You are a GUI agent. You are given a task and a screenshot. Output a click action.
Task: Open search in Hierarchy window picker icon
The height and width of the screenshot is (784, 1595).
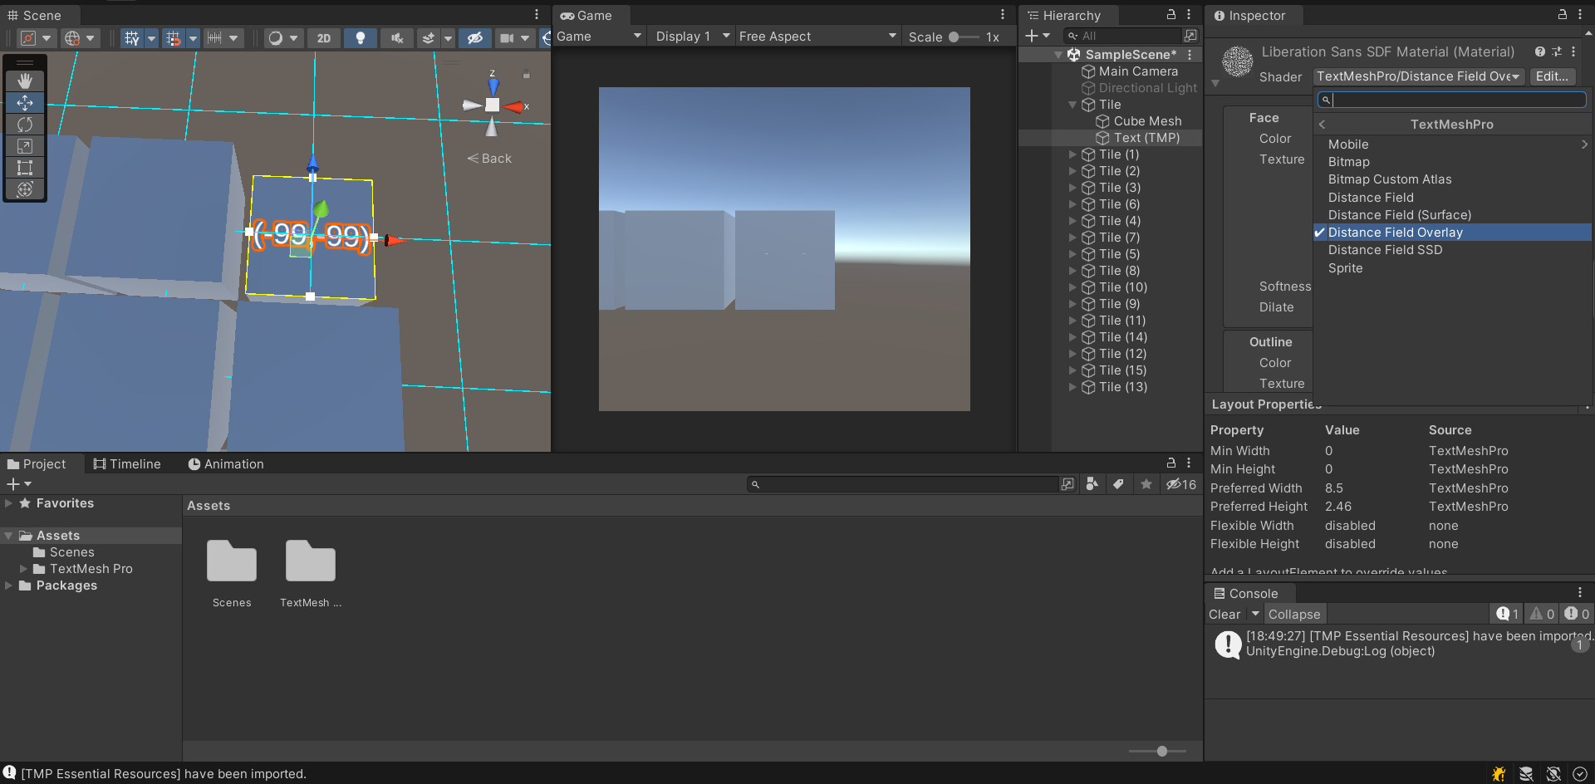(1190, 36)
